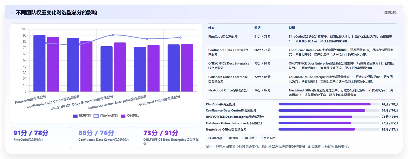Click the purple ONLYOFFICE Docs Enterprise bar
The image size is (408, 159).
click(x=120, y=67)
